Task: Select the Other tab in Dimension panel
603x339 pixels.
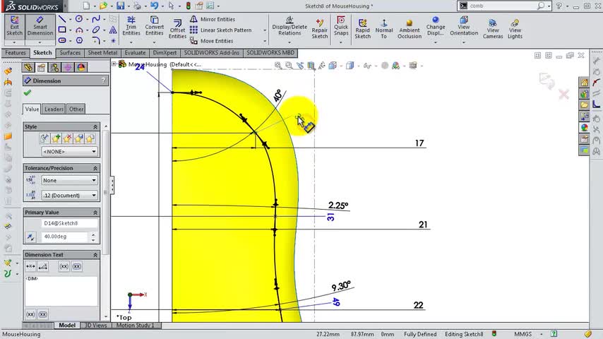Action: (76, 109)
